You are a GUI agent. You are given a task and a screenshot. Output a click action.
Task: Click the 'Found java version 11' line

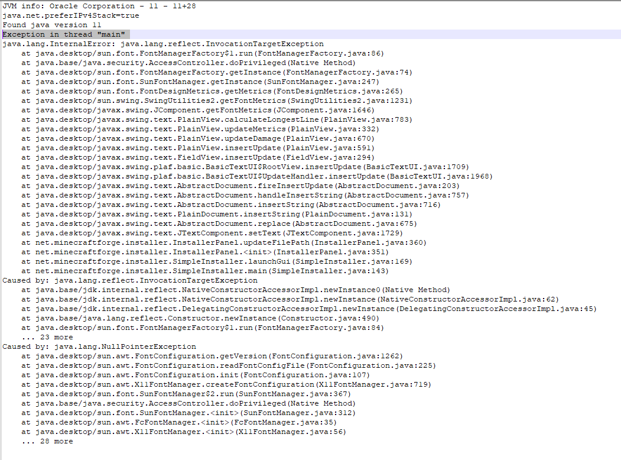(52, 25)
